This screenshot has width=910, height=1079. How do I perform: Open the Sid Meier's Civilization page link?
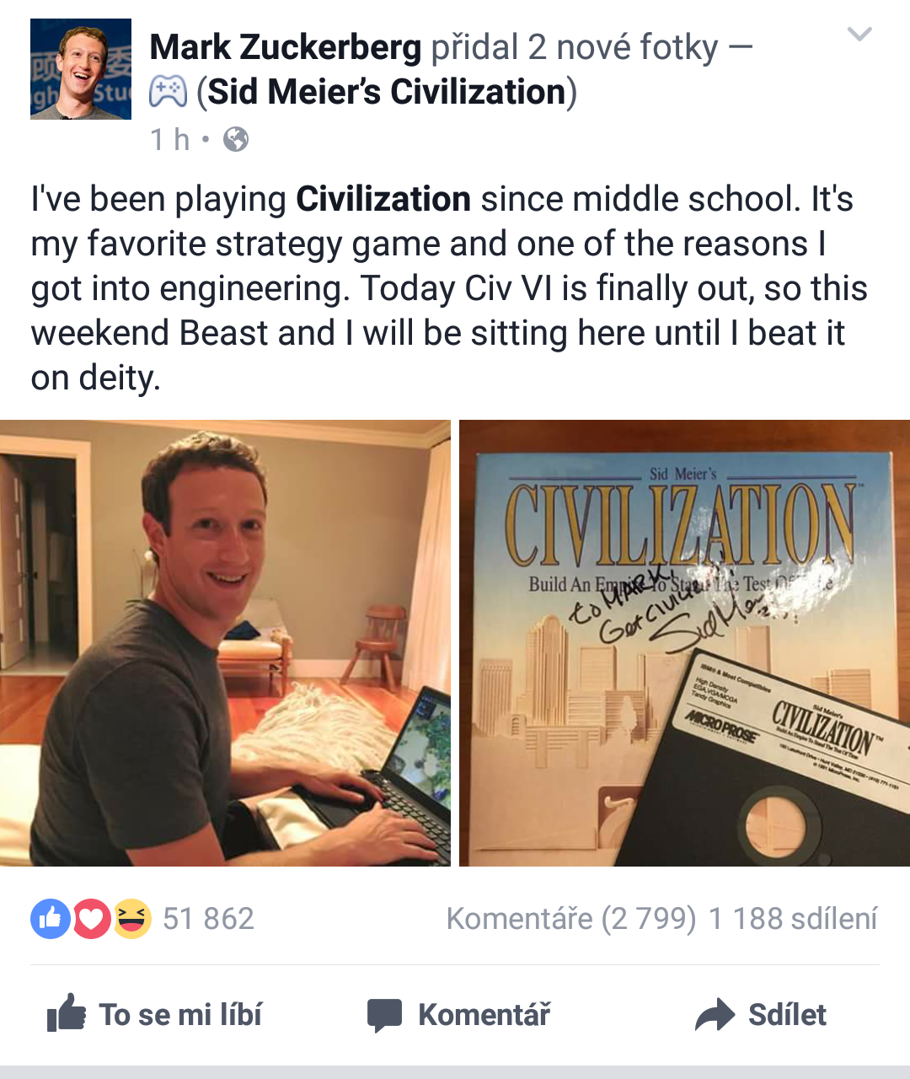pos(387,92)
